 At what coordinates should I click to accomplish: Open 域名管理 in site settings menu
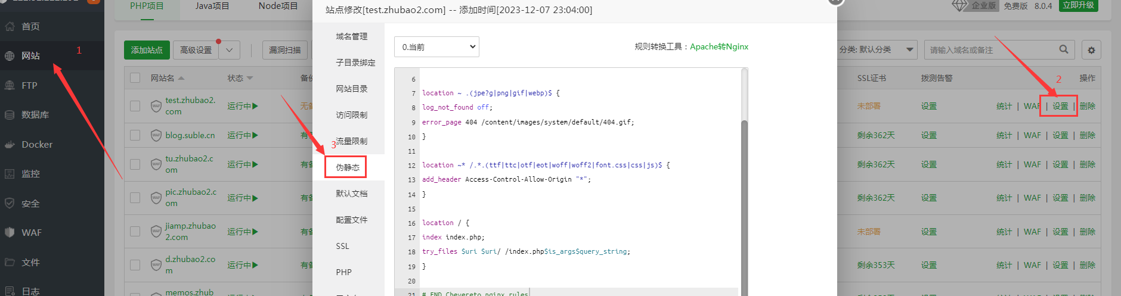[352, 36]
